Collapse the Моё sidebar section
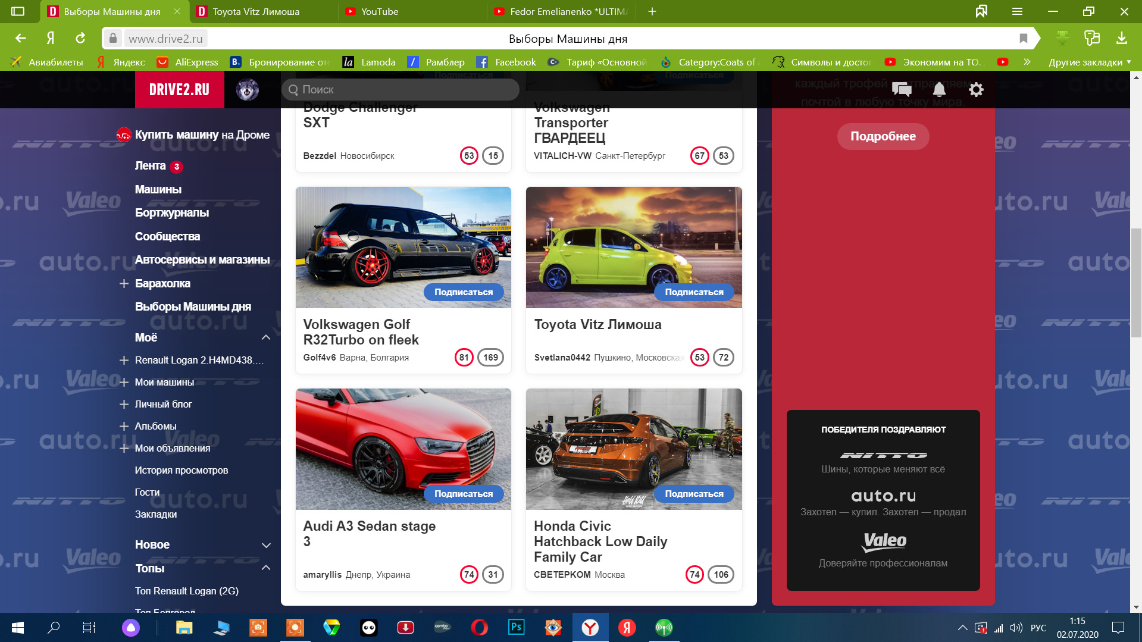Image resolution: width=1142 pixels, height=642 pixels. [266, 337]
